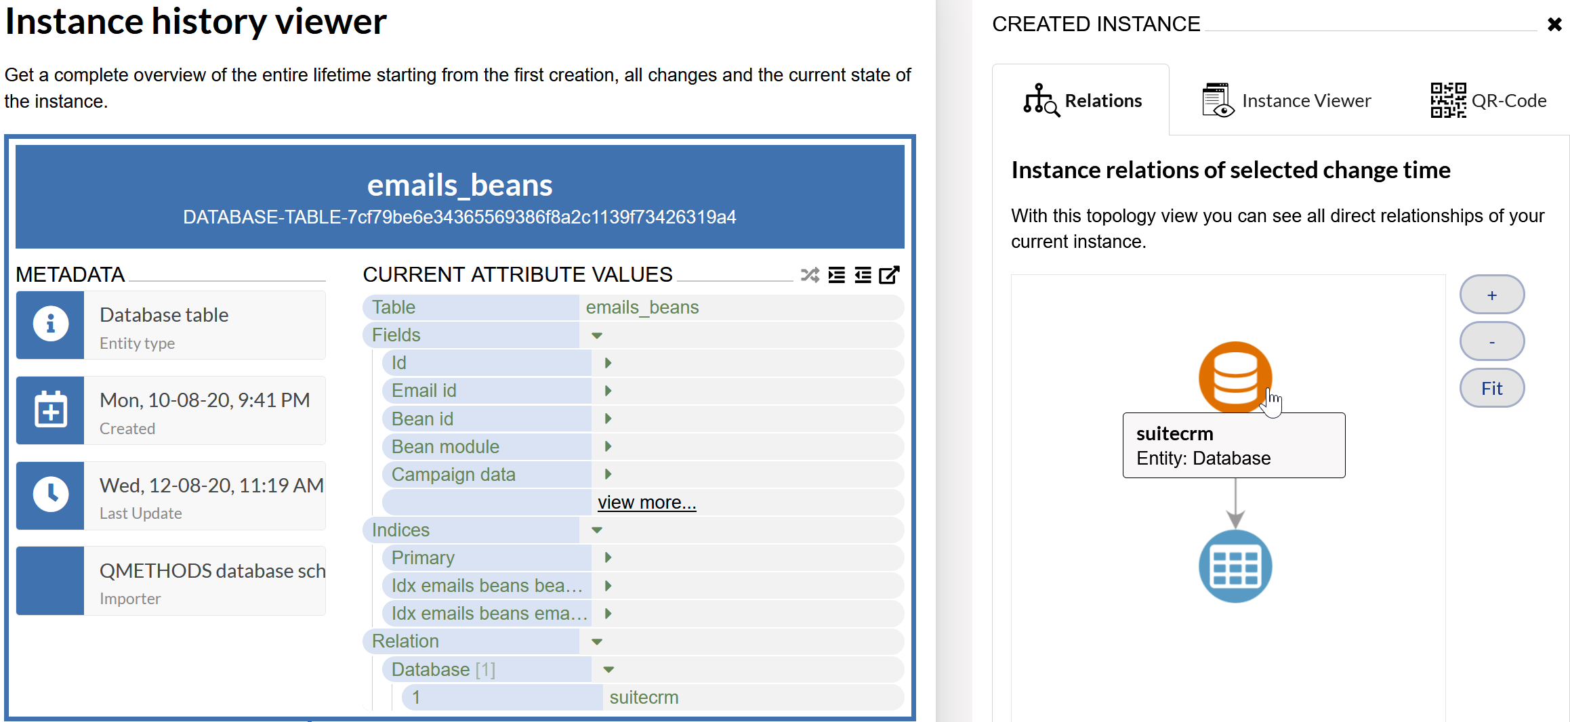Expand the Bean module field
Screen dimensions: 1570x722
point(608,446)
